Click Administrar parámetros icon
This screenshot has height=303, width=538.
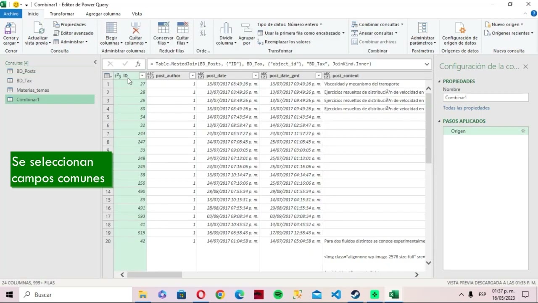pyautogui.click(x=422, y=28)
